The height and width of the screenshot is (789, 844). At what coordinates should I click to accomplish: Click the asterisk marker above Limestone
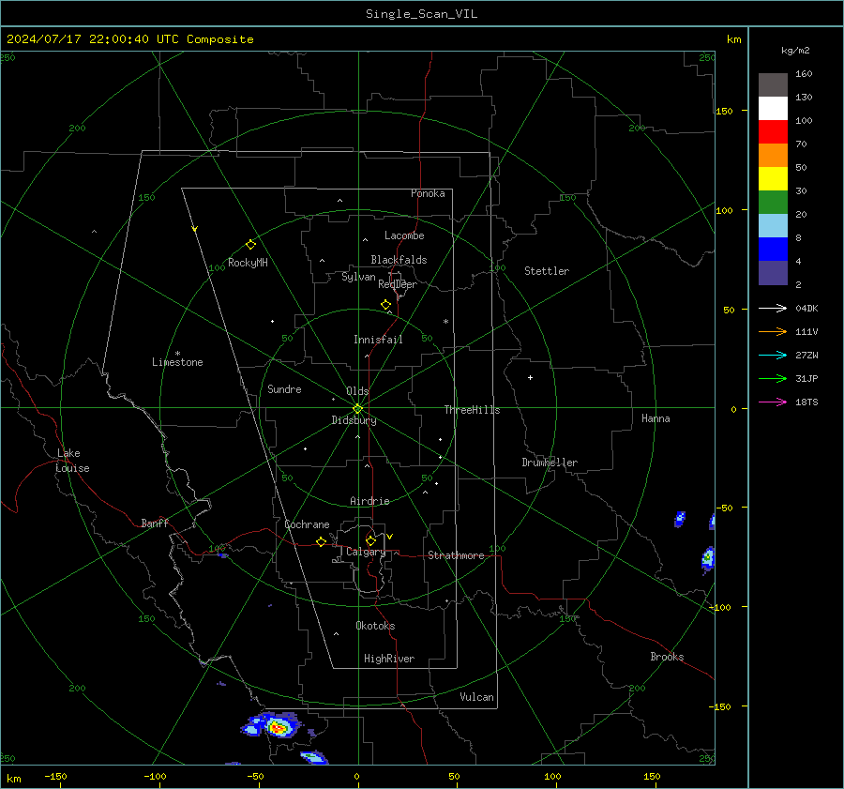tap(177, 354)
